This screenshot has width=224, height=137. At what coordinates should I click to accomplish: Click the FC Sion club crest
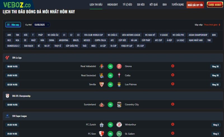[102, 134]
